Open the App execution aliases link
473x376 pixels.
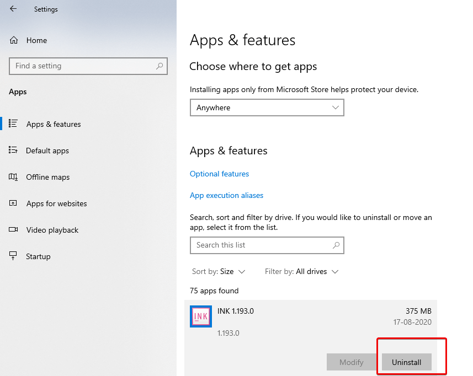pyautogui.click(x=226, y=195)
